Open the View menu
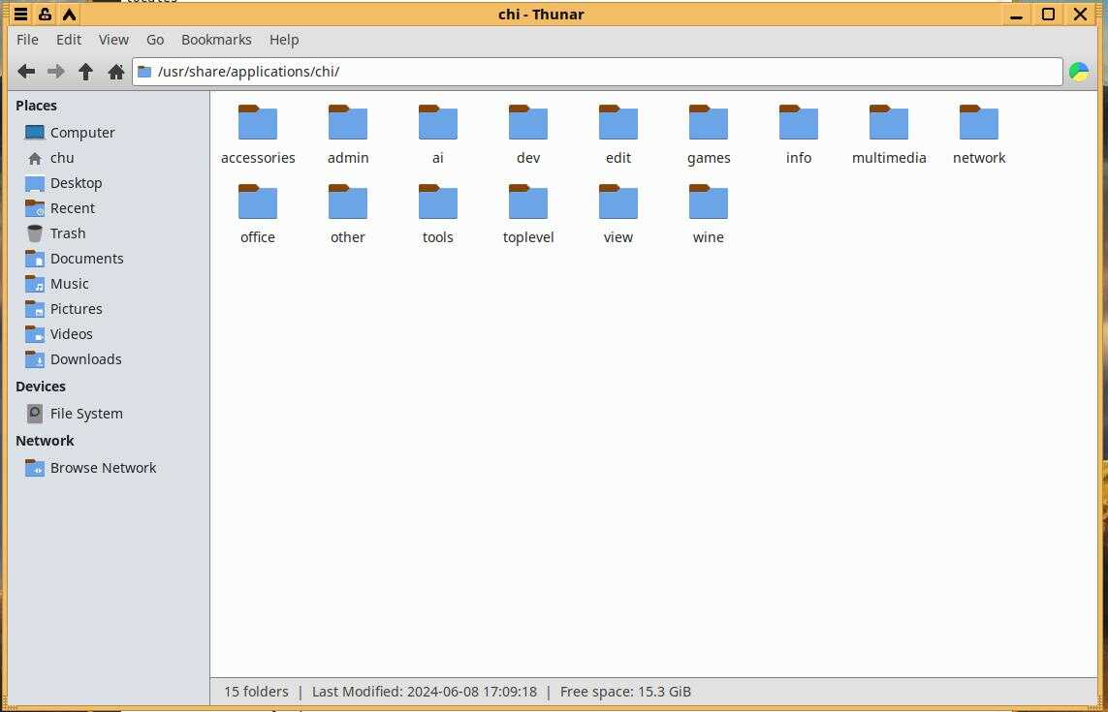This screenshot has height=712, width=1108. (113, 40)
